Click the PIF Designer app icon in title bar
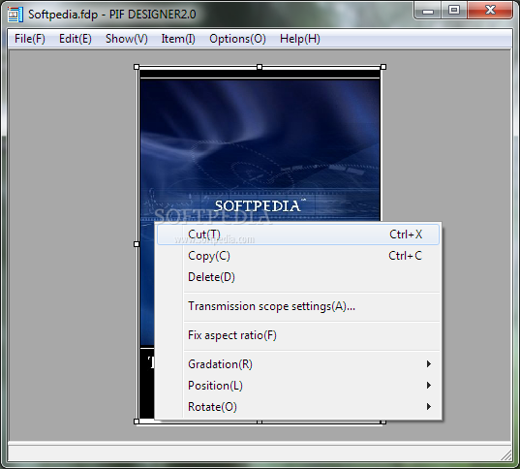520x469 pixels. pos(15,15)
